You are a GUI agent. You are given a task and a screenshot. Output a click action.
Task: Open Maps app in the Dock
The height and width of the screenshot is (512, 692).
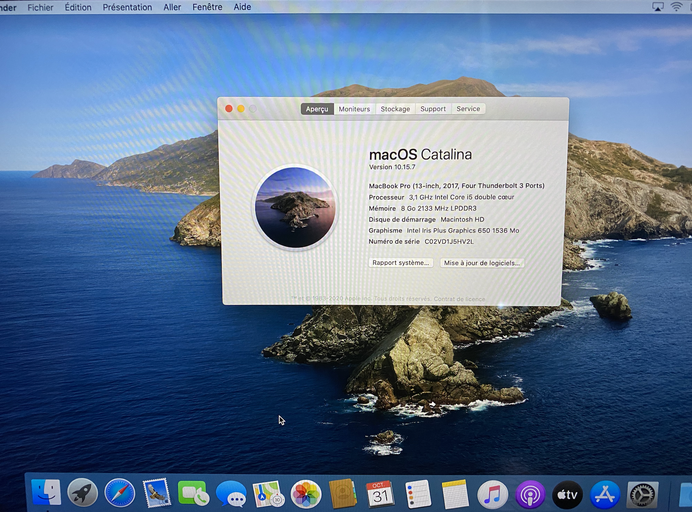pos(268,493)
